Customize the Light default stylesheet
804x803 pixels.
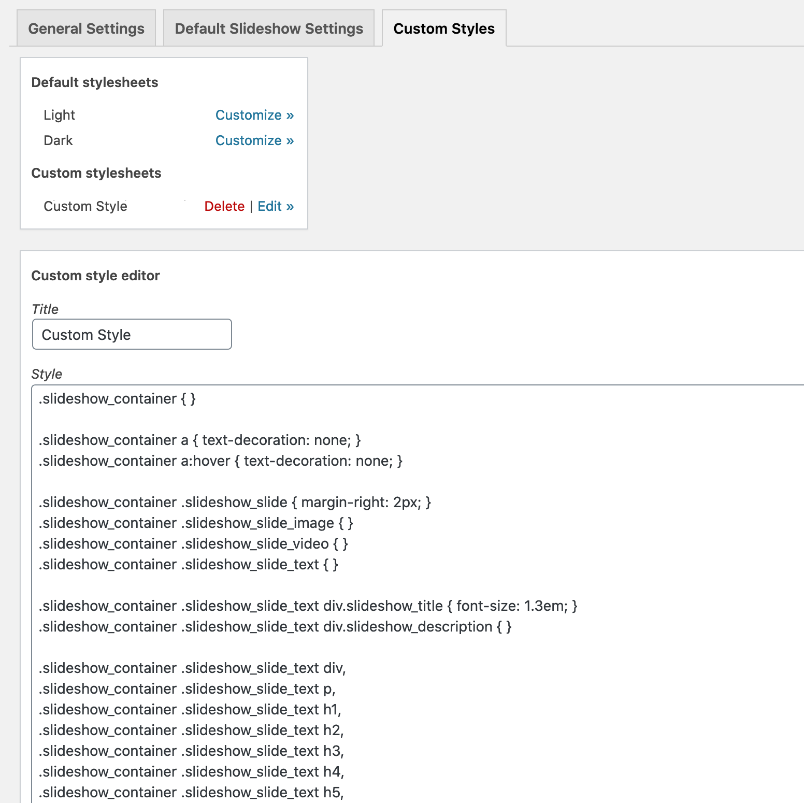254,115
